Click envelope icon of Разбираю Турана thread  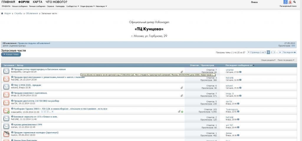click(x=6, y=110)
